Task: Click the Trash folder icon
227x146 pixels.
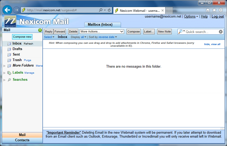Action: (x=9, y=60)
